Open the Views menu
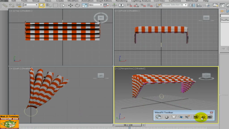 click(48, 1)
